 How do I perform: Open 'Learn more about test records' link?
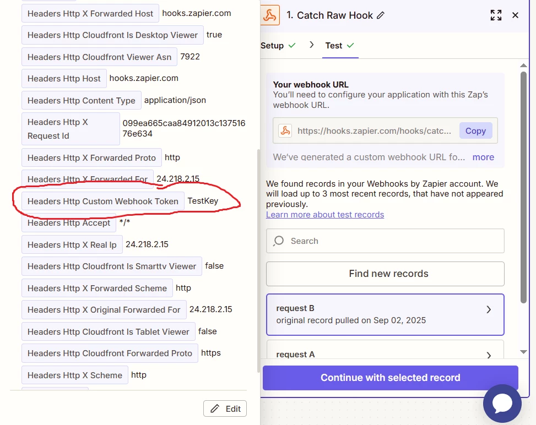point(325,215)
